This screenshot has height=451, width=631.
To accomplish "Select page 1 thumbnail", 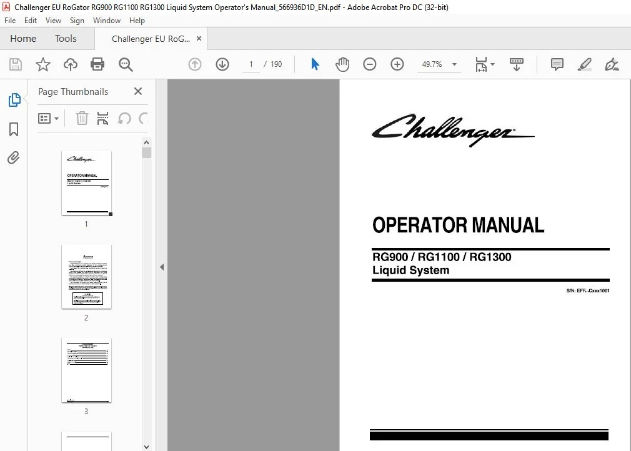I will click(x=86, y=183).
